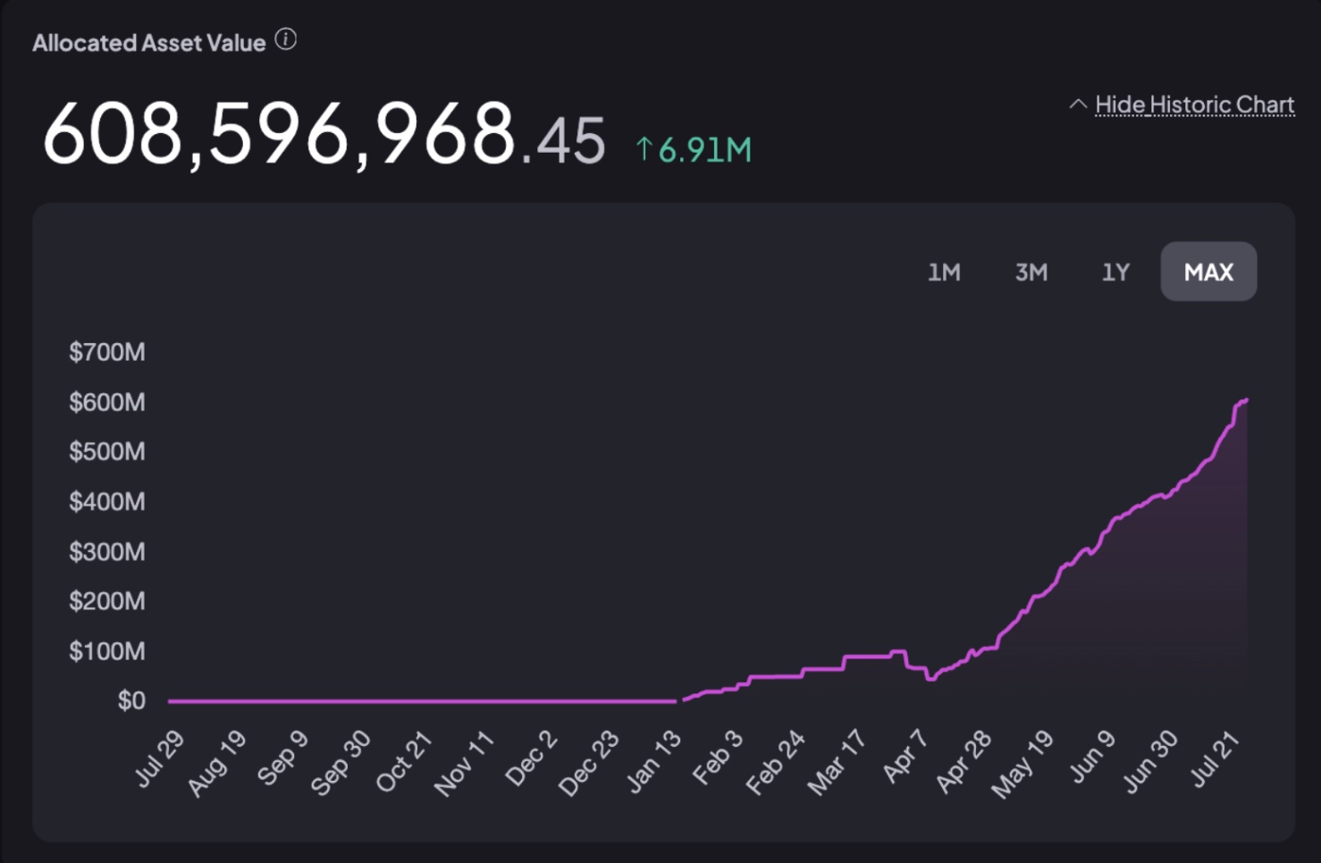1321x863 pixels.
Task: Select the MAX range button
Action: [x=1208, y=272]
